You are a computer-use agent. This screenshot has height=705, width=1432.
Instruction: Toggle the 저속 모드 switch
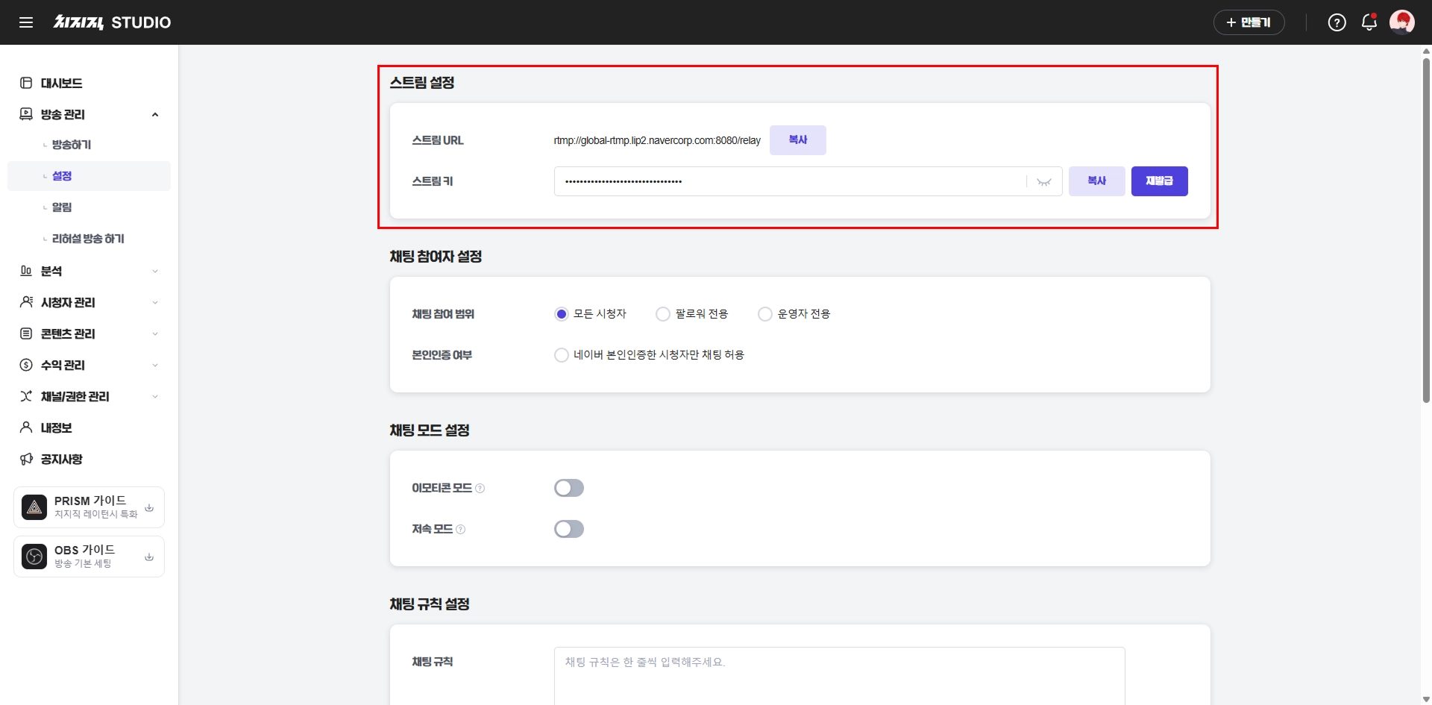click(x=569, y=529)
